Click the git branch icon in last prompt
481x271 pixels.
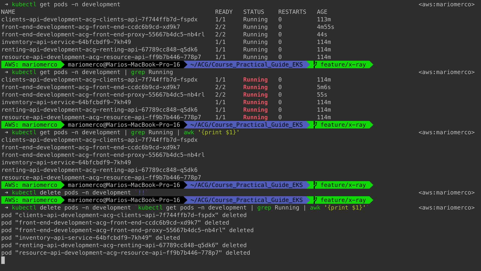click(315, 200)
